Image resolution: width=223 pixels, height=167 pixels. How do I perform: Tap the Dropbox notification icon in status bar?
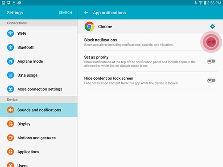click(9, 3)
